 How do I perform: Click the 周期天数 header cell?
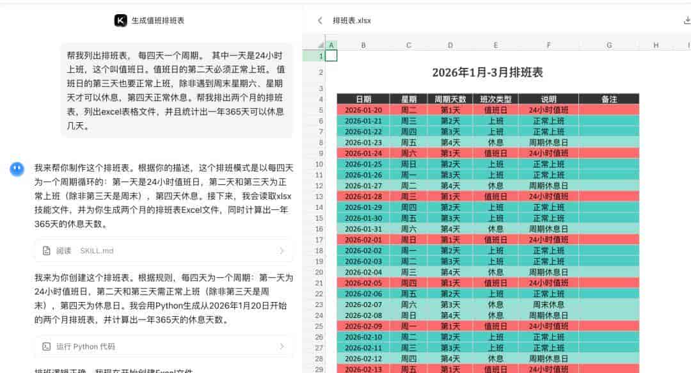pos(450,99)
